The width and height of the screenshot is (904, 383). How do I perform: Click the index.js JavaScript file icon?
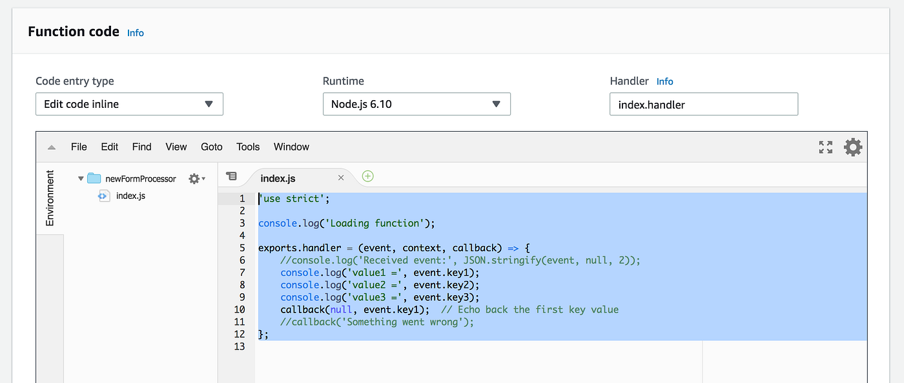pos(103,196)
